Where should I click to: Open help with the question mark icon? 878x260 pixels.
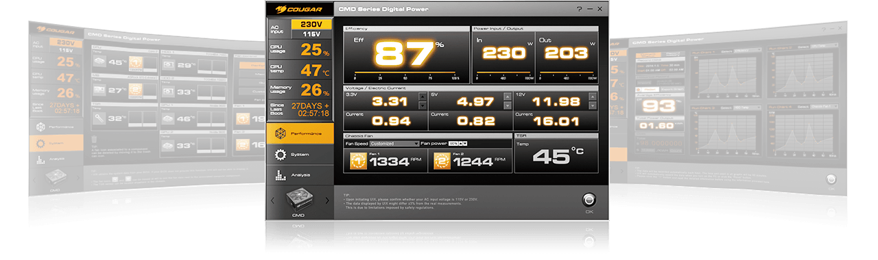[x=580, y=9]
